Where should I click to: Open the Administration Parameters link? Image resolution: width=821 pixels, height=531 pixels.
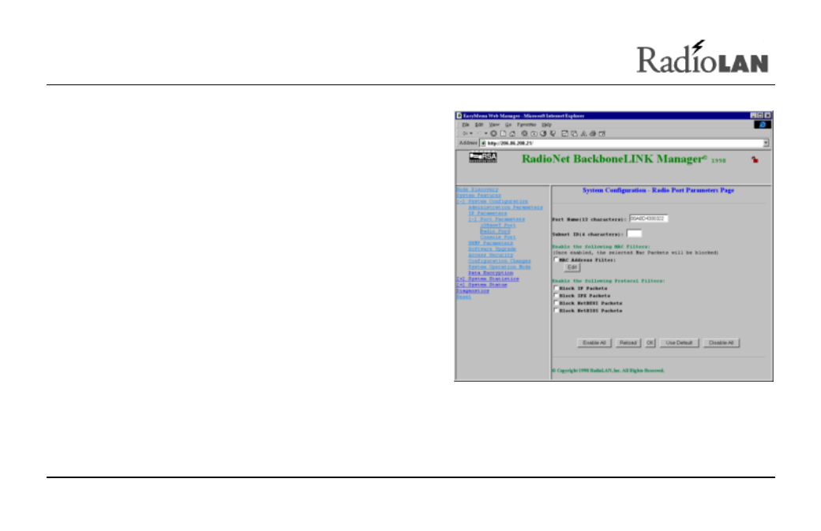coord(505,208)
